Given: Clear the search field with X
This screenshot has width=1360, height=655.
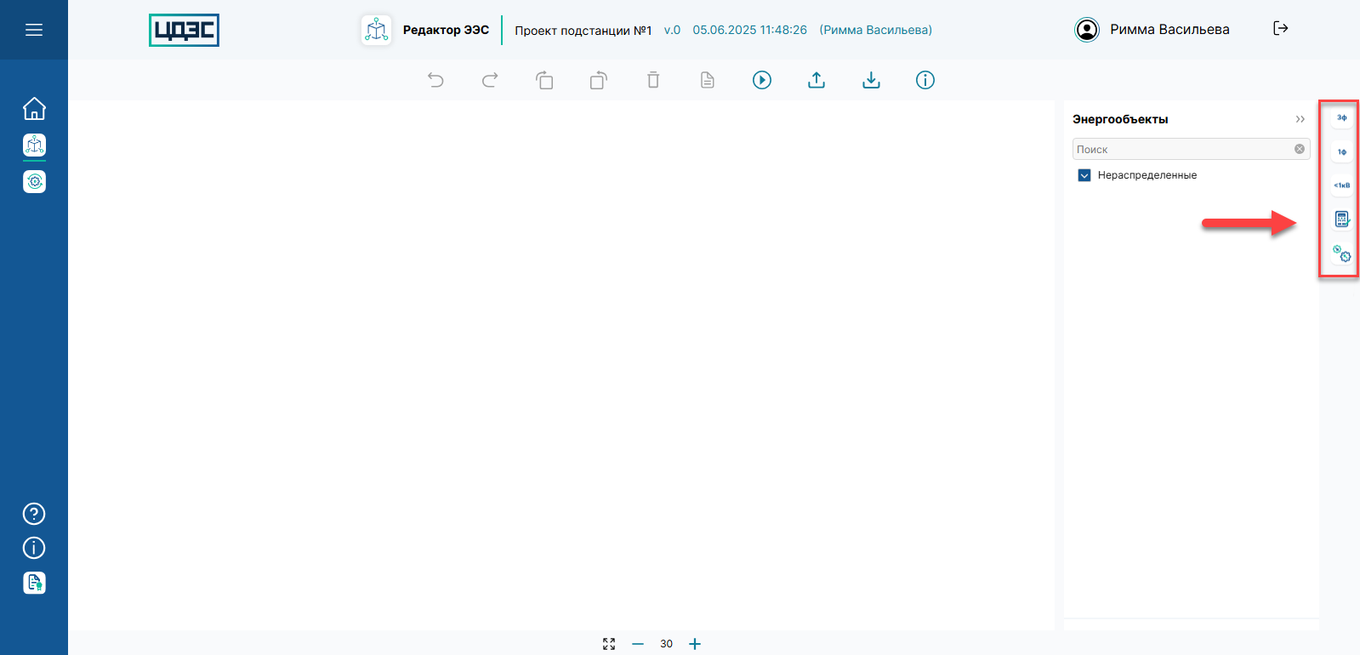Looking at the screenshot, I should pyautogui.click(x=1300, y=149).
